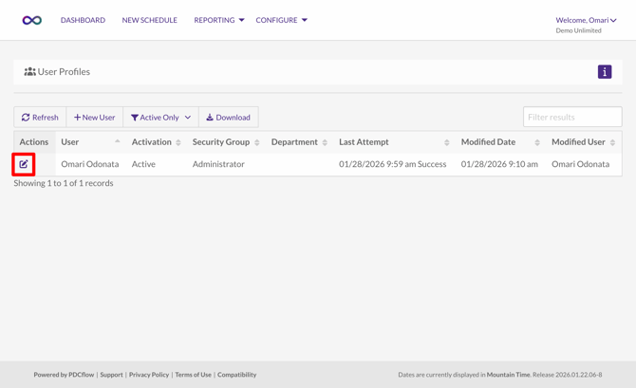Create a New User

(95, 118)
